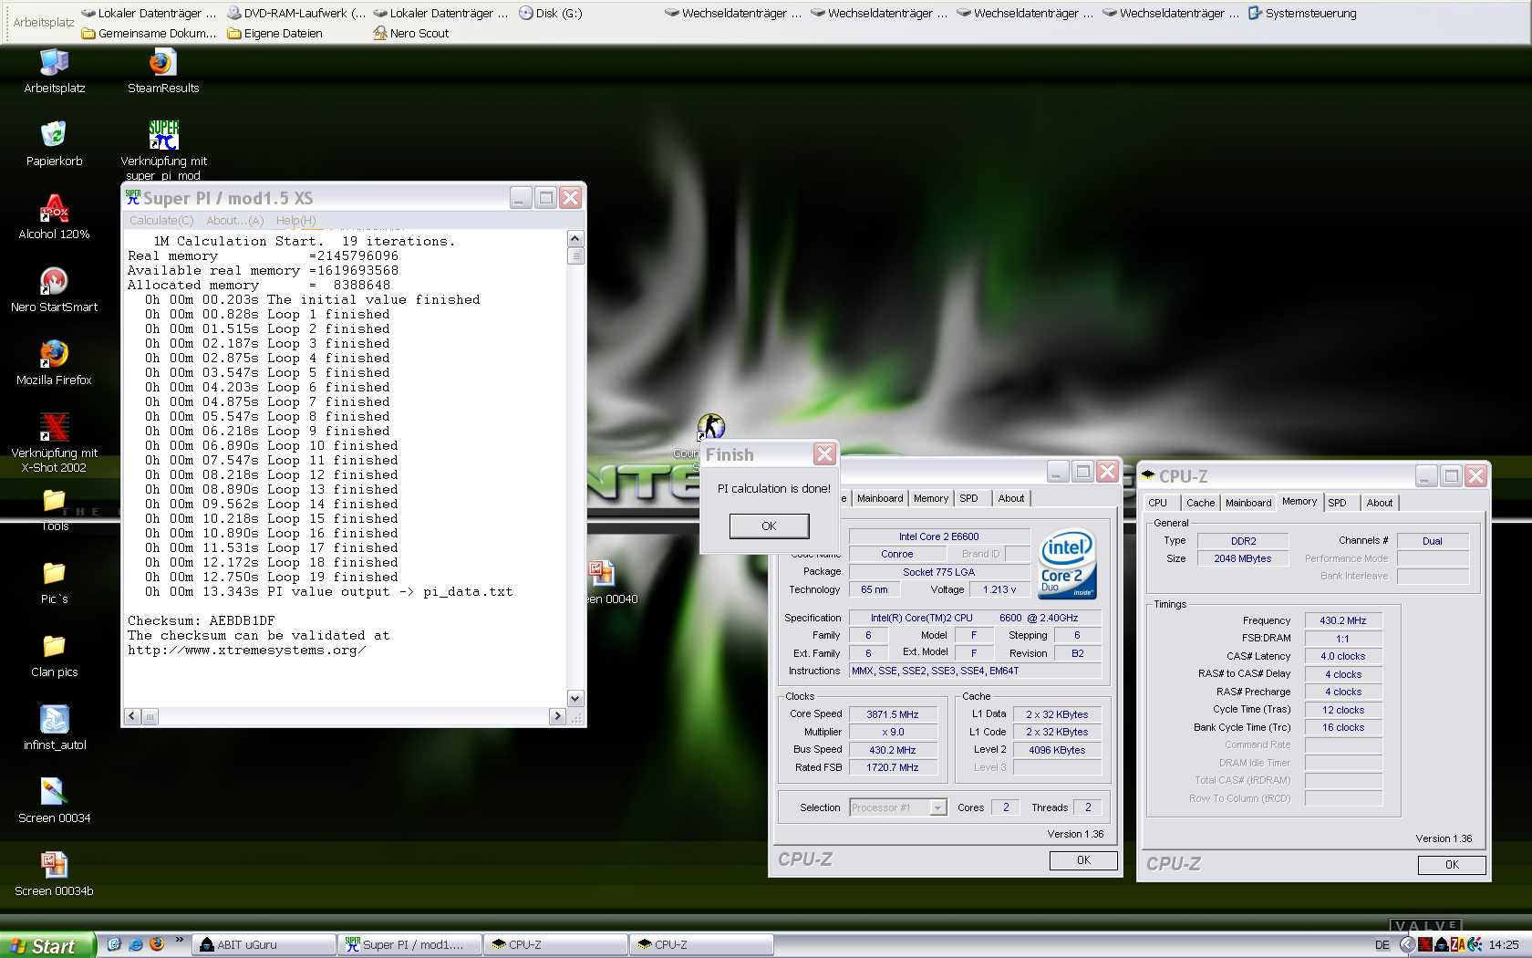
Task: Launch Nero Scout from the top toolbar
Action: [x=410, y=33]
